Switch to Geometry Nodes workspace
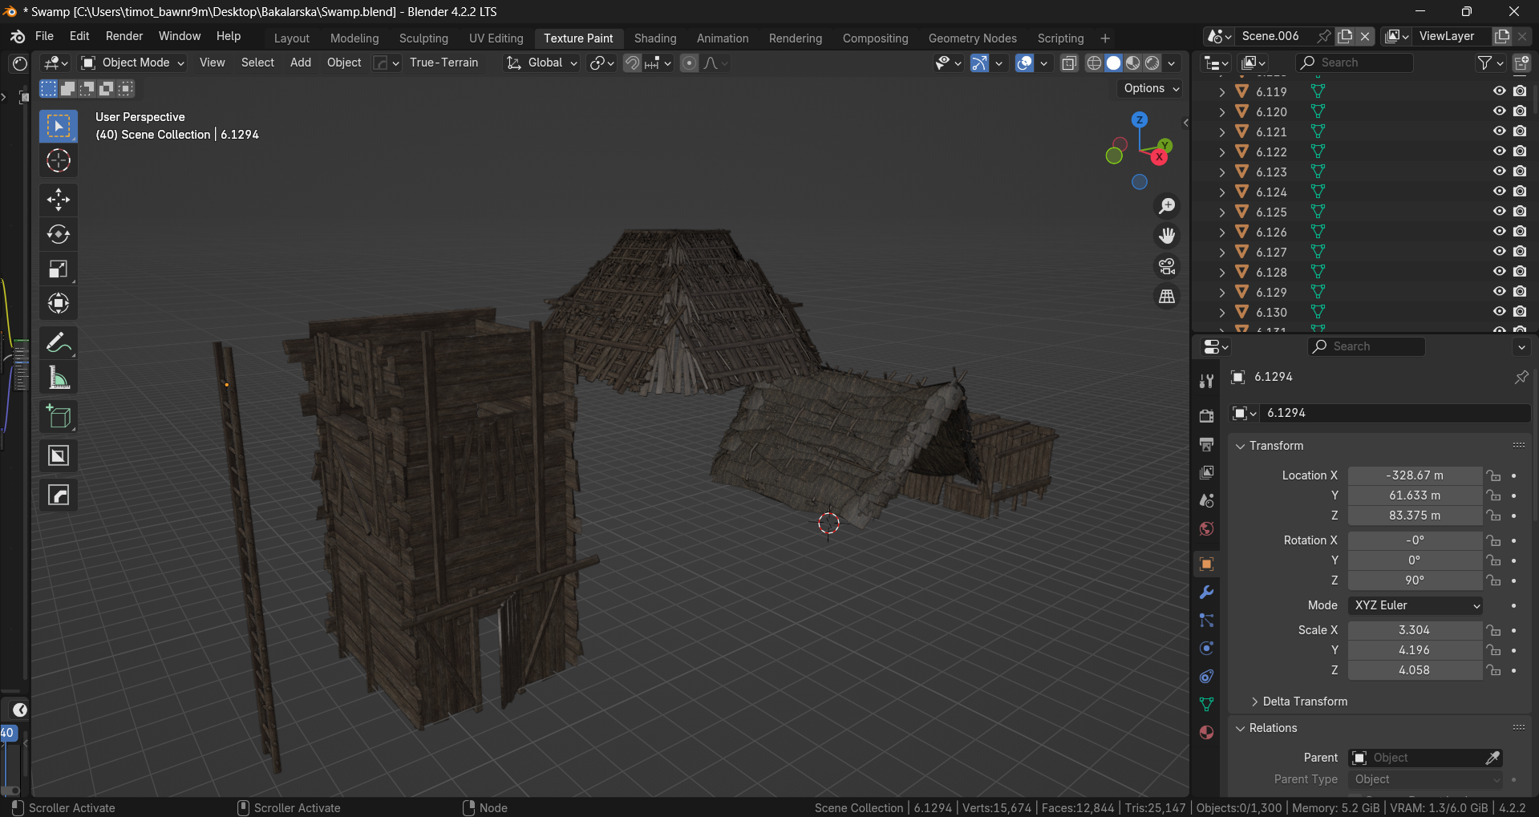 coord(972,38)
